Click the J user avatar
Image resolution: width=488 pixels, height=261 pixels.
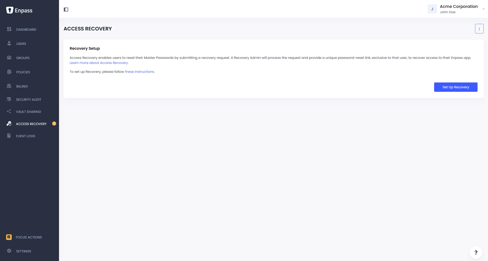pyautogui.click(x=432, y=9)
